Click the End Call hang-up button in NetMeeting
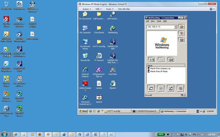 [x=182, y=34]
